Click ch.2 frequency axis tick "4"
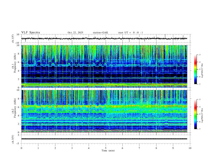The width and height of the screenshot is (214, 166). (x=19, y=116)
